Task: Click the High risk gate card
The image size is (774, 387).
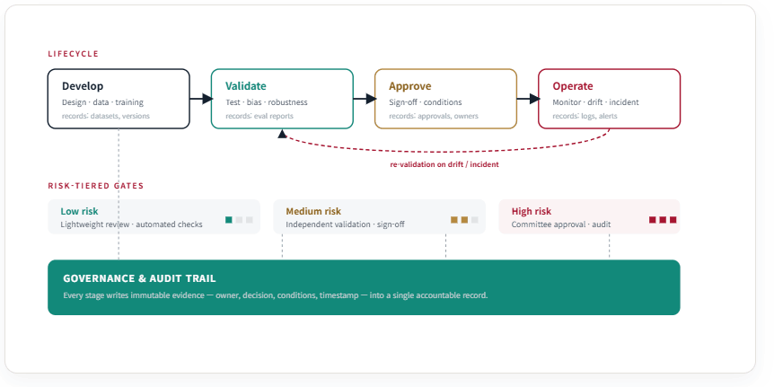Action: point(589,216)
